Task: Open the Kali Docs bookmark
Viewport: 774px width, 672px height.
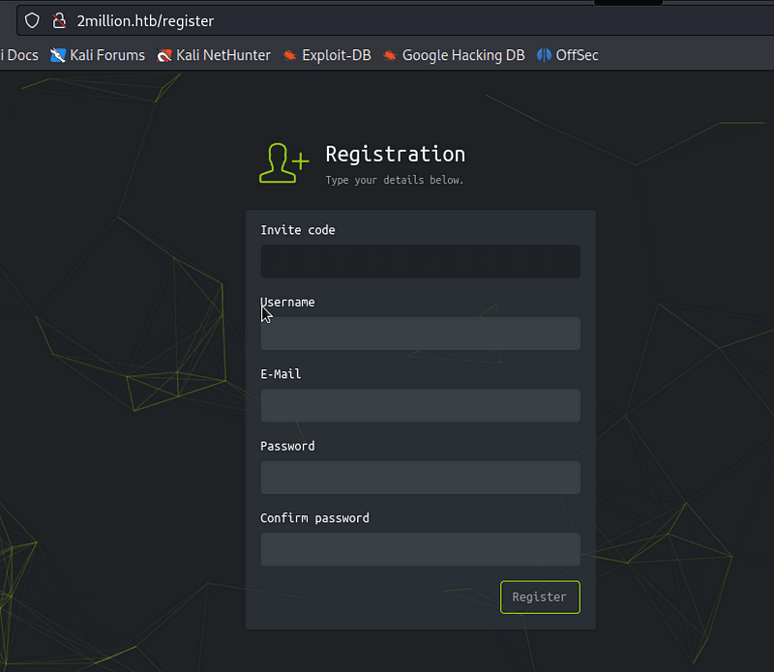Action: click(x=17, y=55)
